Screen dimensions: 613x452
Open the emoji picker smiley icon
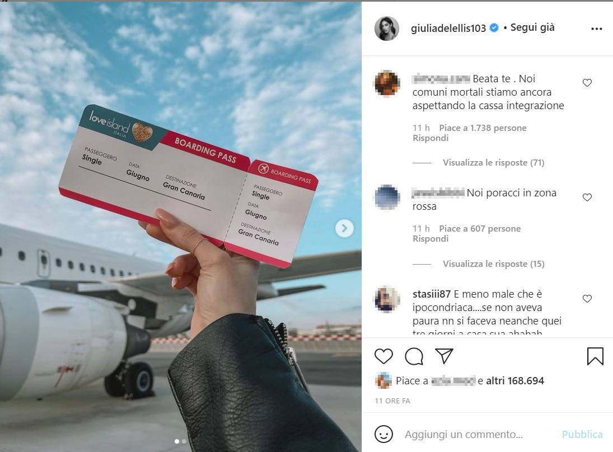tap(383, 434)
